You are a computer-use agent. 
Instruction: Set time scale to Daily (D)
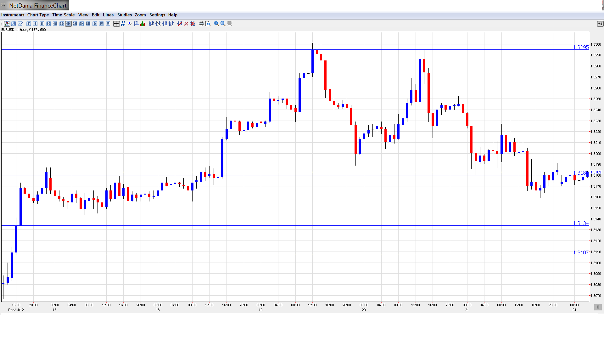pyautogui.click(x=95, y=24)
